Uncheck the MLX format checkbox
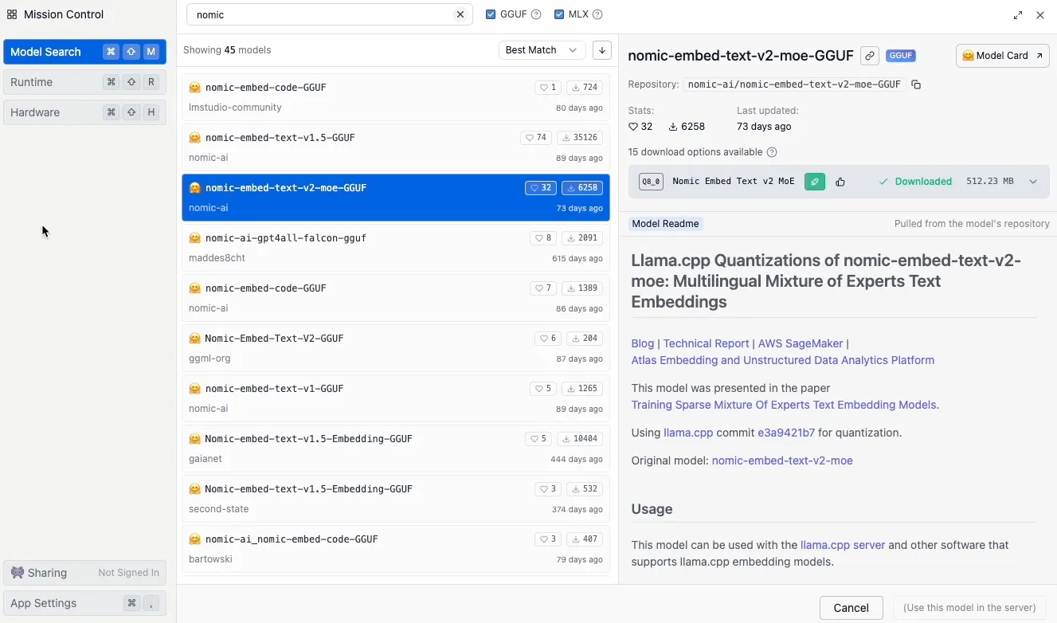 (559, 14)
